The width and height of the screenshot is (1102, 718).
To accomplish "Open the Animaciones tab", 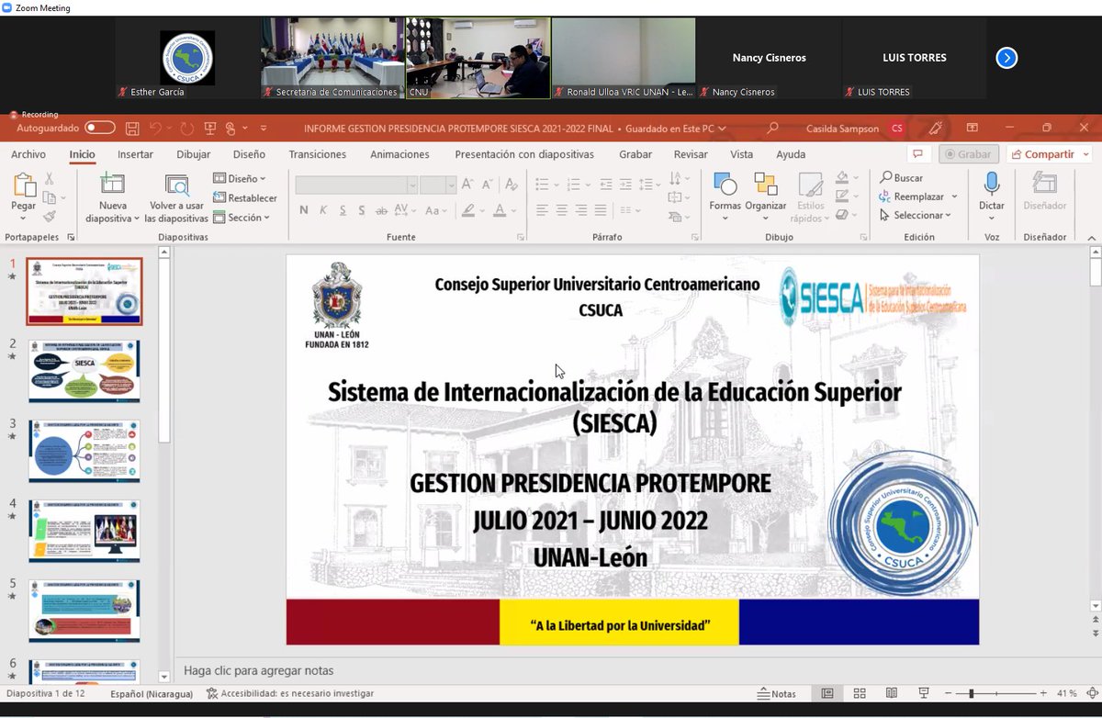I will click(399, 154).
